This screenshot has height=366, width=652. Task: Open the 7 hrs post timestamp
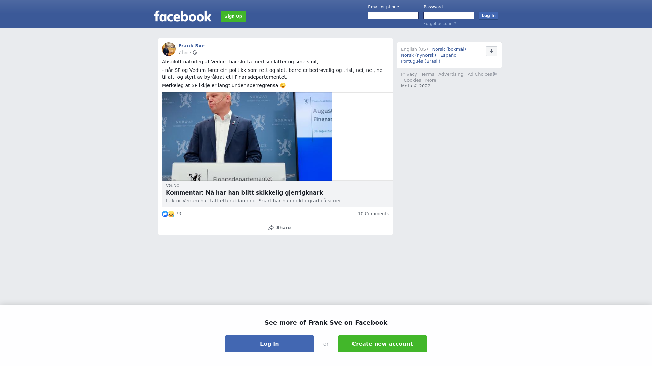point(183,53)
